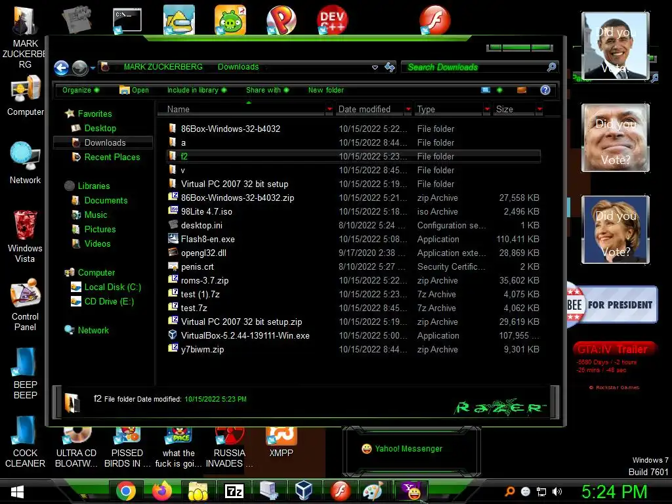Sort by Date modified column header

(x=369, y=110)
